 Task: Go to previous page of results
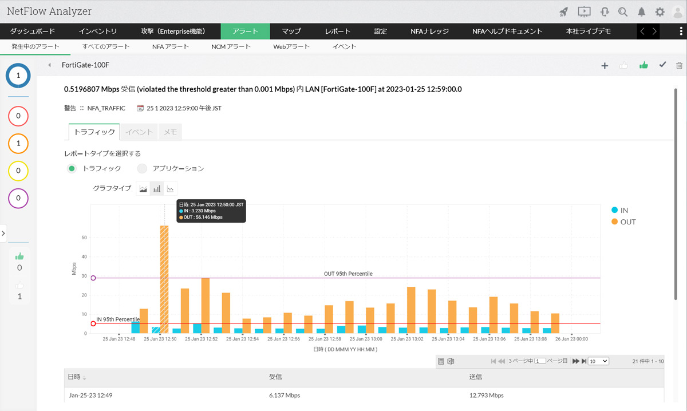(x=502, y=361)
